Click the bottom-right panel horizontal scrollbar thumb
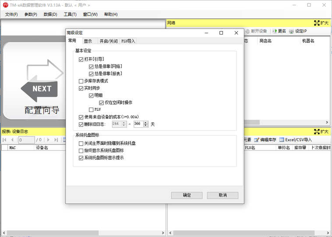 point(244,233)
